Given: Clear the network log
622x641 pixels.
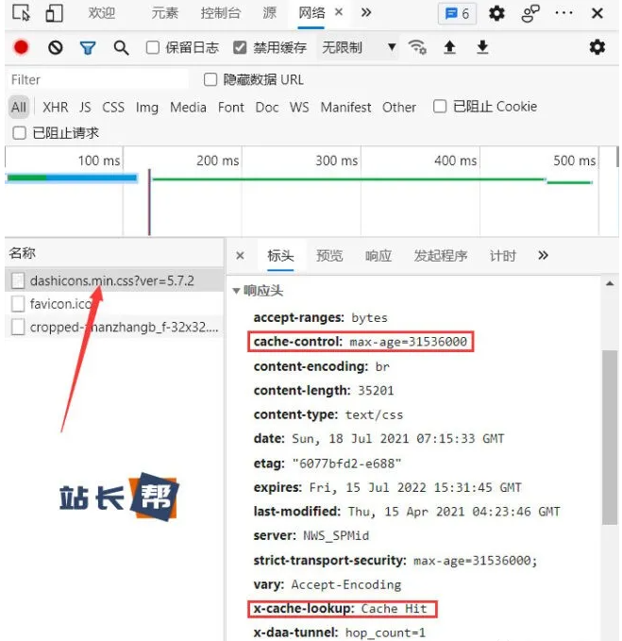Looking at the screenshot, I should click(55, 48).
